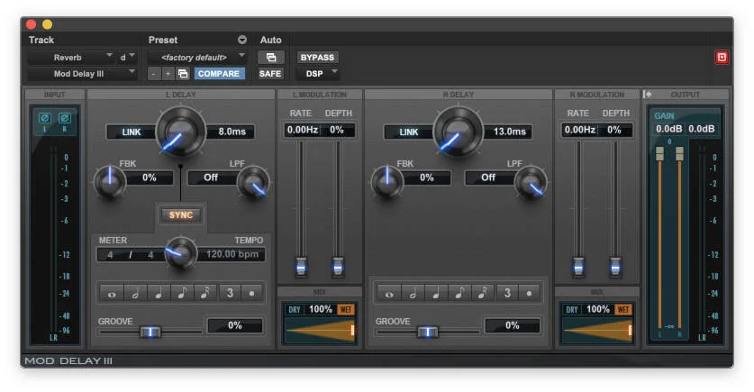Toggle left input phase invert button

[x=45, y=118]
